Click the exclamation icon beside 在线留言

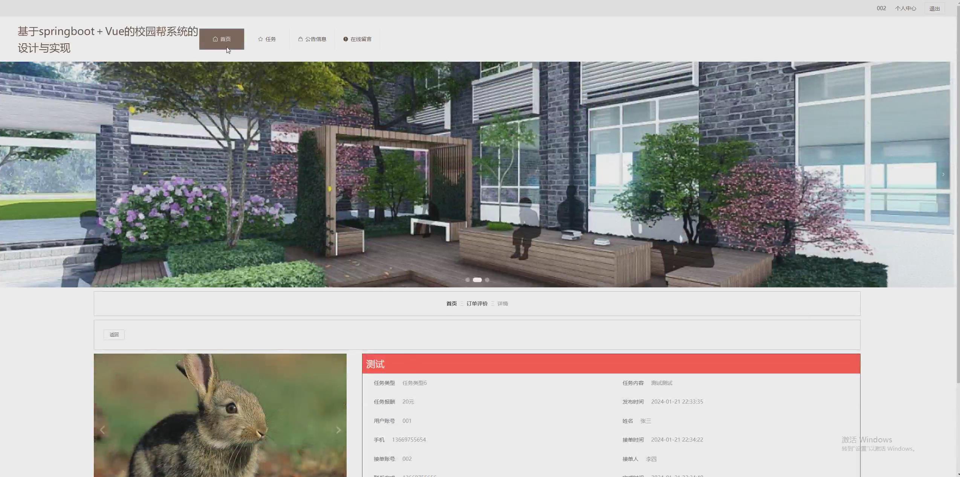[345, 39]
